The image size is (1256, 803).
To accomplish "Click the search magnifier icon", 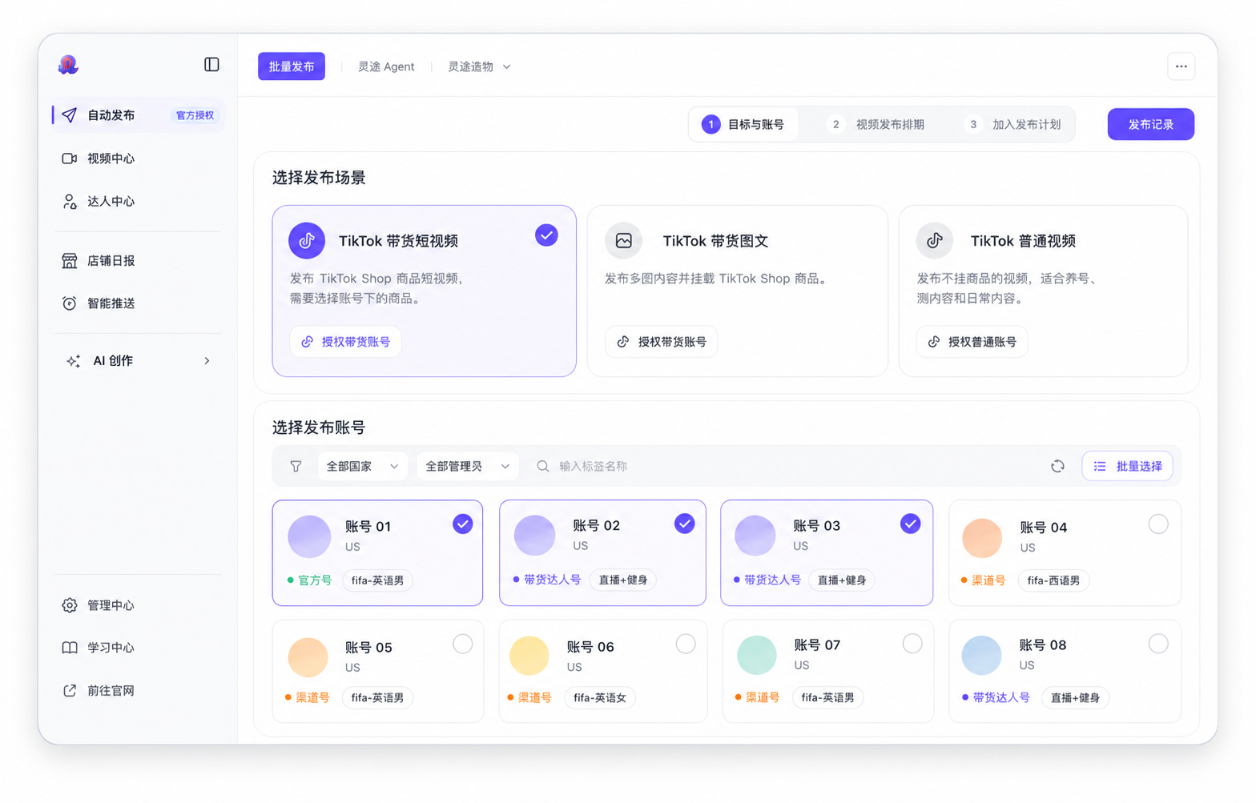I will [542, 467].
